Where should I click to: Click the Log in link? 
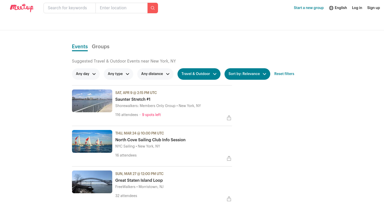coord(357,8)
